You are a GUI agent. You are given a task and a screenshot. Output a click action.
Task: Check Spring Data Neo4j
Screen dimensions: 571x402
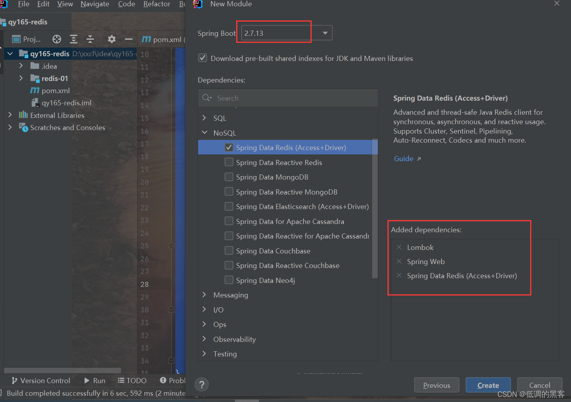tap(229, 280)
